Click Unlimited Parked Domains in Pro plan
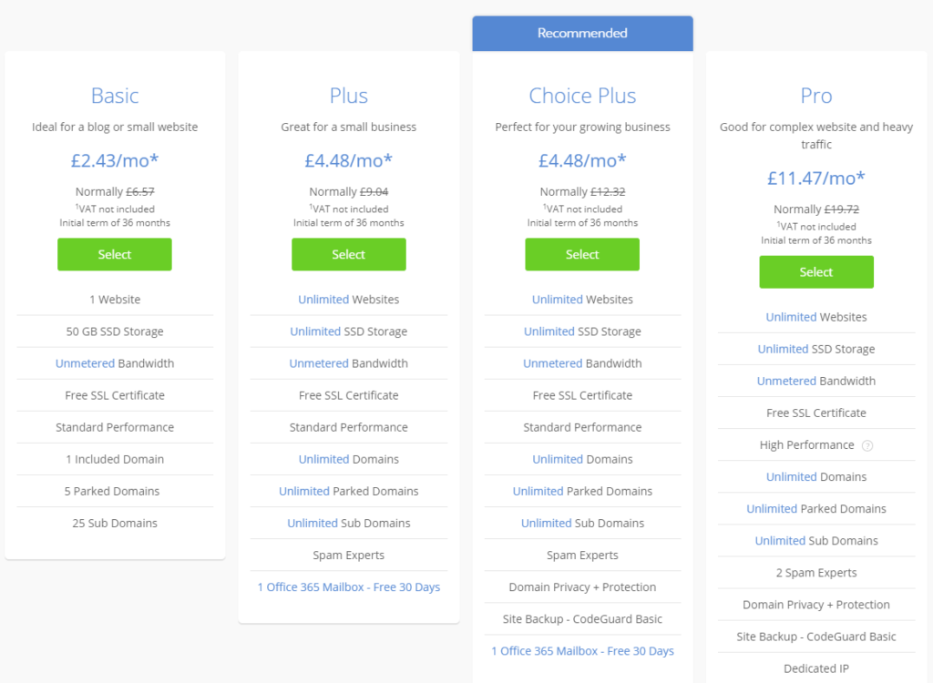 (816, 509)
